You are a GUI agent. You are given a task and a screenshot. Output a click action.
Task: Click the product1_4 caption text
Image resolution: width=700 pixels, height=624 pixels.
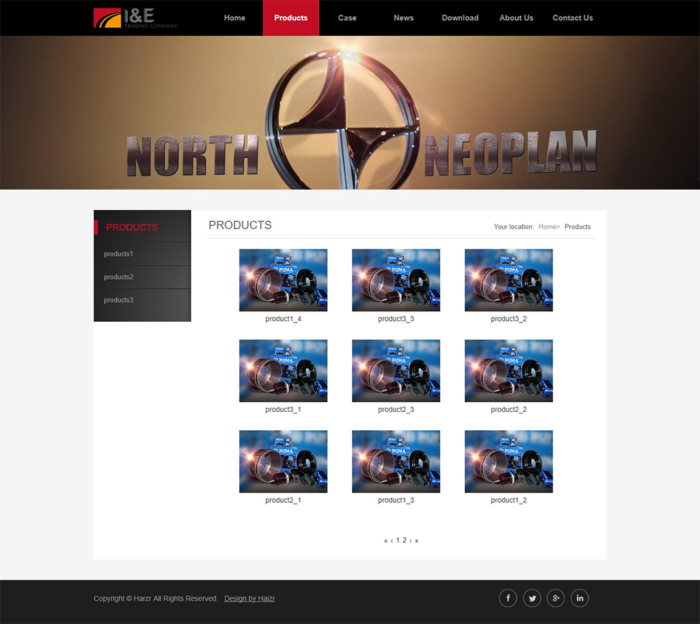283,319
